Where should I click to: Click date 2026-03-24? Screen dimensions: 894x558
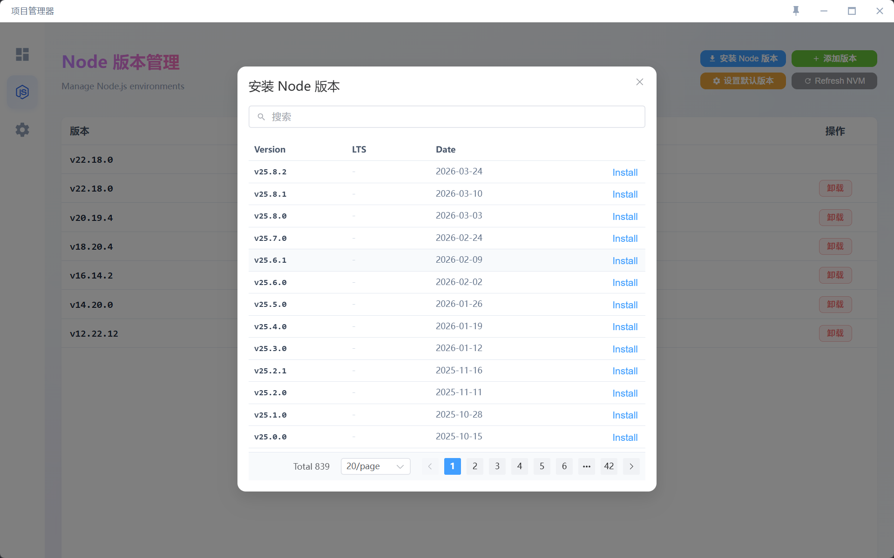tap(459, 172)
